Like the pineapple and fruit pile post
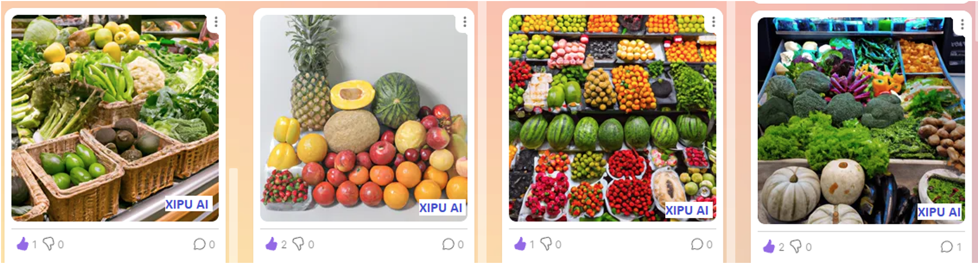 (271, 244)
